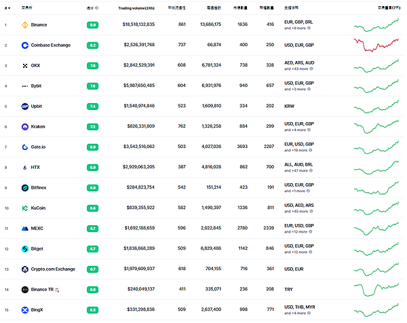Click the Bitget logo icon
This screenshot has height=323, width=407.
[x=25, y=249]
